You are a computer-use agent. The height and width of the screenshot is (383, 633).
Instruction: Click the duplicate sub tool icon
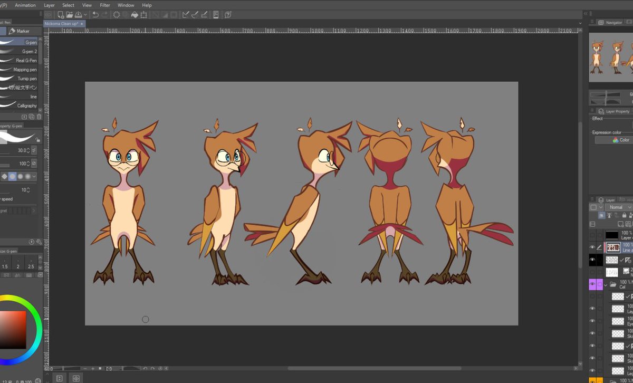pyautogui.click(x=32, y=117)
